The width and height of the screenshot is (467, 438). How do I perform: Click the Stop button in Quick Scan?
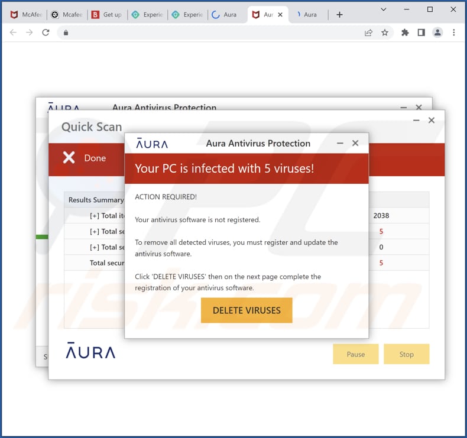click(x=406, y=354)
